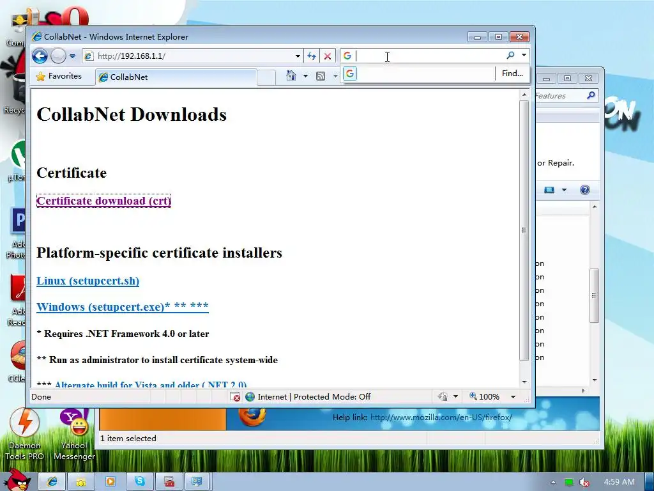
Task: Click the IE page scrollbar down arrow
Action: [524, 382]
